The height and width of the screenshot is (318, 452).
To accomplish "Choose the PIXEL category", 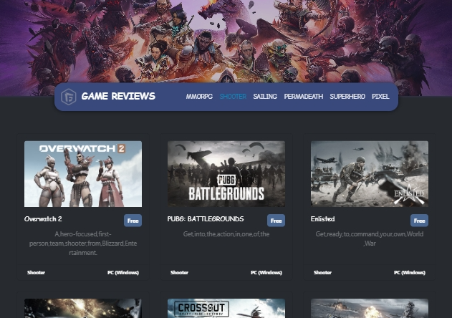I will [380, 97].
